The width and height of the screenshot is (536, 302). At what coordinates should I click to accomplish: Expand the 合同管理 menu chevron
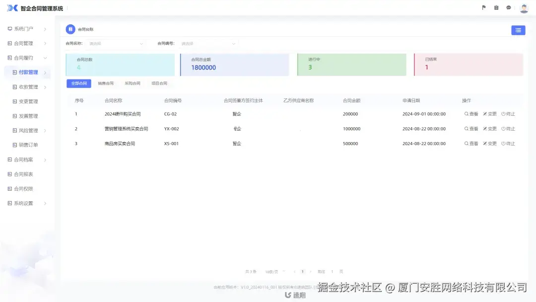45,43
